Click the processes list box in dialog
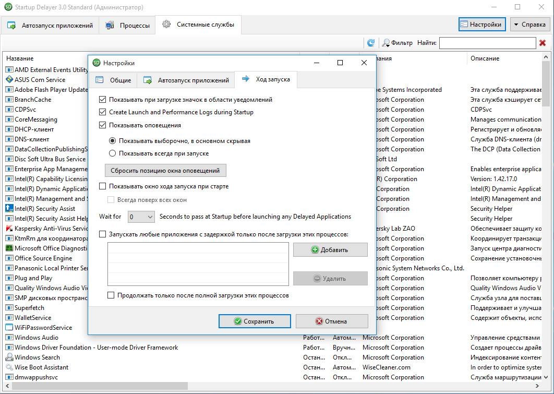The height and width of the screenshot is (394, 554). [198, 264]
